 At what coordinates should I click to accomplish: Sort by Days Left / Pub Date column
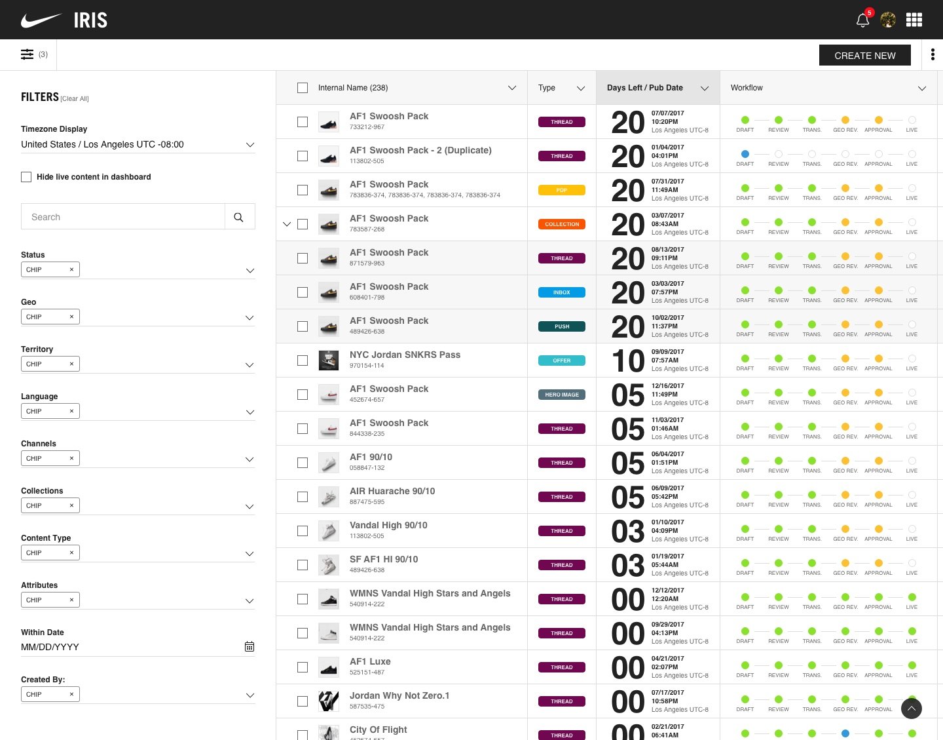click(x=658, y=88)
